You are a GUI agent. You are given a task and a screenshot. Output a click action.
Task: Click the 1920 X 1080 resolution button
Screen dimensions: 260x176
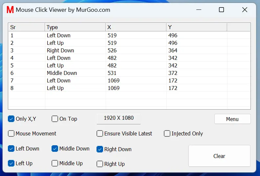coord(119,119)
